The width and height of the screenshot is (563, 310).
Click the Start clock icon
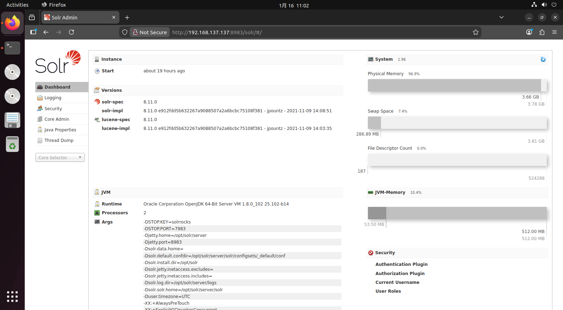coord(97,71)
